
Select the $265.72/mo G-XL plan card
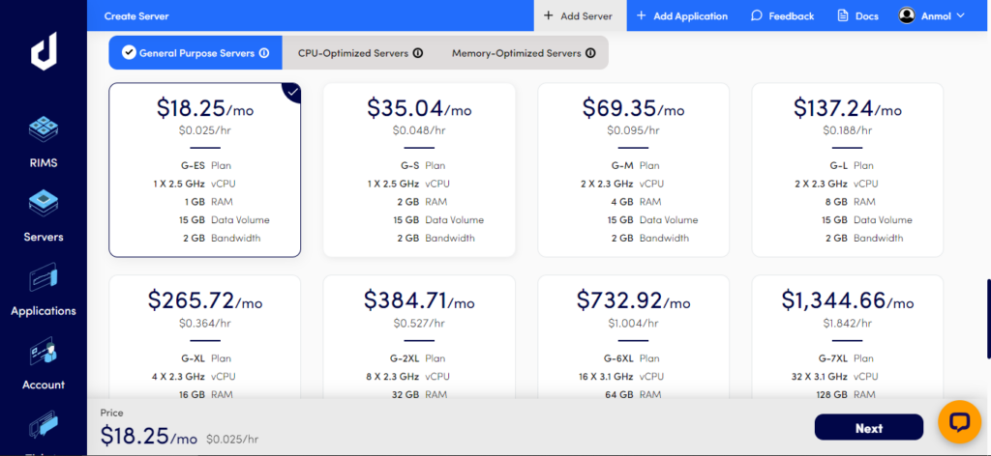[205, 337]
